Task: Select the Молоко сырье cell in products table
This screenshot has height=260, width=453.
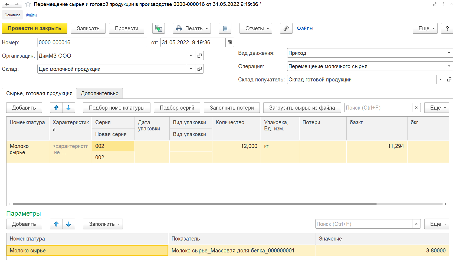Action: tap(28, 152)
